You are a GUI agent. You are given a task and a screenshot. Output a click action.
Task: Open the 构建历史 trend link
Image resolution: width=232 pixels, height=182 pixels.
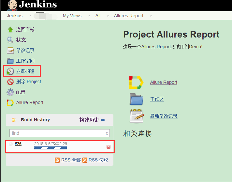point(89,120)
